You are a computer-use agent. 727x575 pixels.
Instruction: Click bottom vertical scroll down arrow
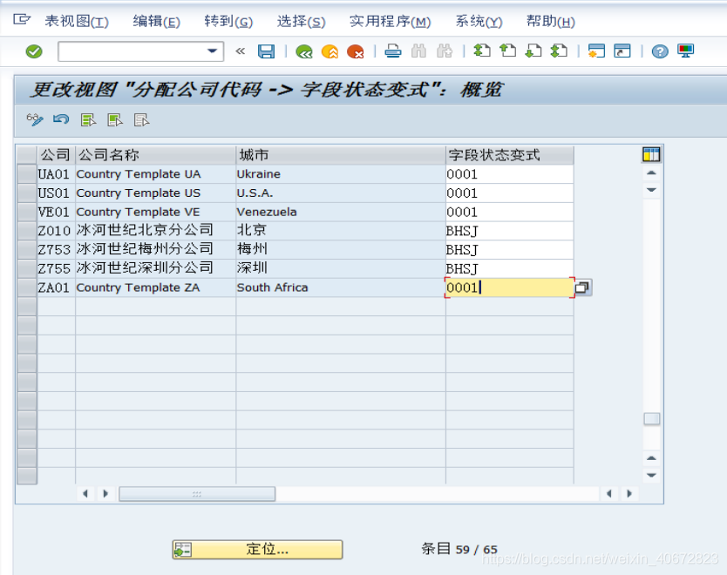[651, 476]
